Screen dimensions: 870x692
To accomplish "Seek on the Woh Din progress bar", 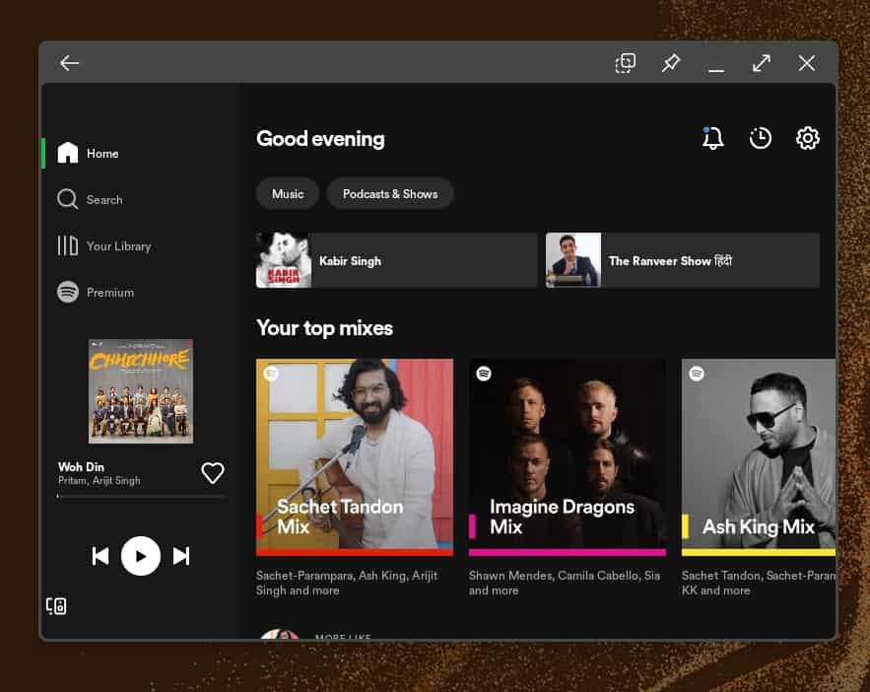I will pyautogui.click(x=141, y=496).
